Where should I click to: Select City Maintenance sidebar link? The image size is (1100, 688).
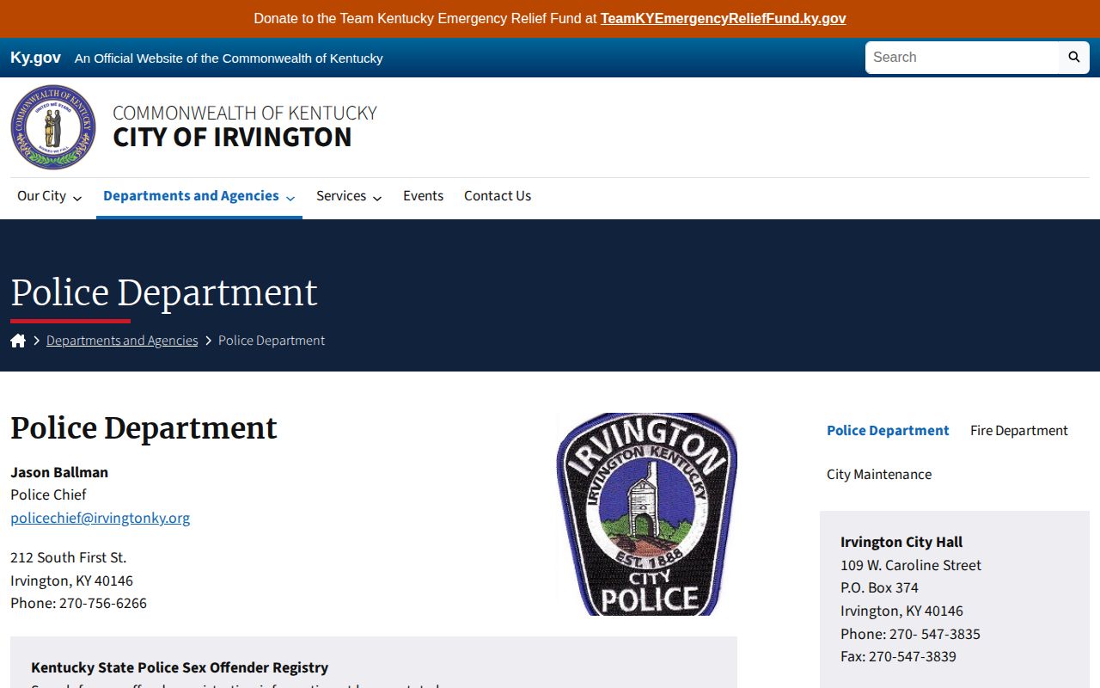[x=879, y=474]
